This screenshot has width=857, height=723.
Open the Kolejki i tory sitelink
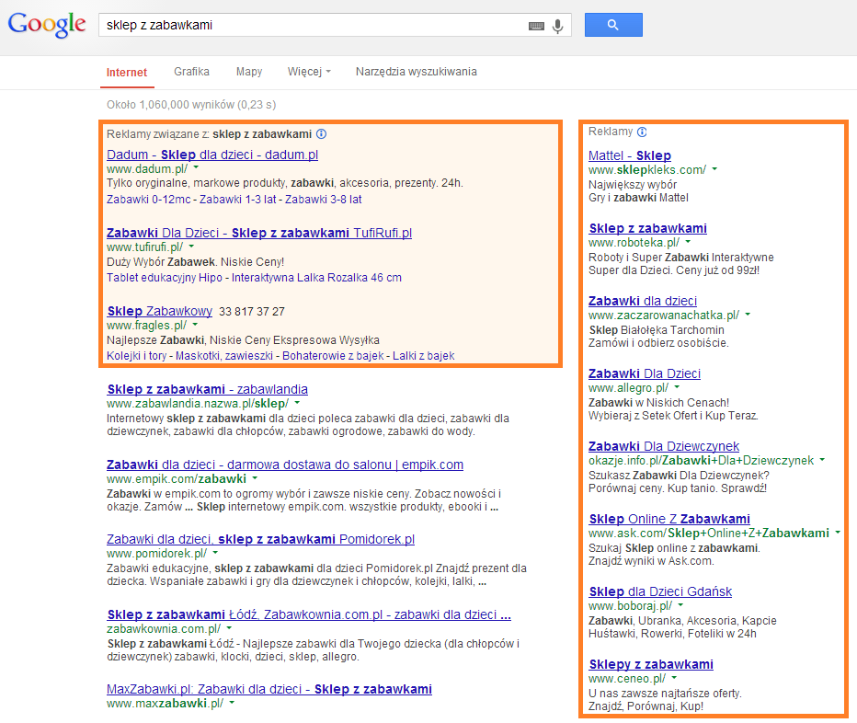pyautogui.click(x=137, y=355)
